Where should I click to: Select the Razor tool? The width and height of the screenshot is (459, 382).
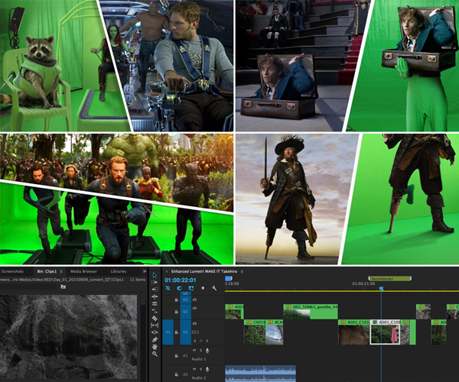[155, 318]
